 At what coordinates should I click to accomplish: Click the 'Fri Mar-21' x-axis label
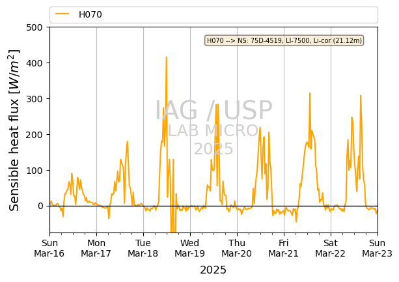click(284, 248)
